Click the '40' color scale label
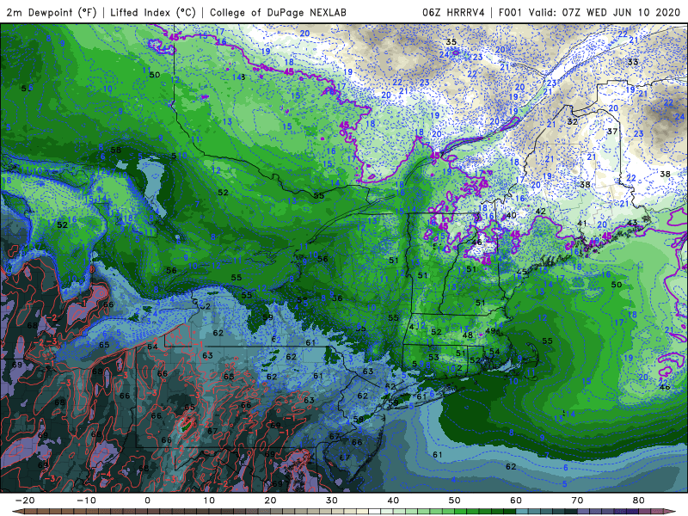Viewport: 688px width, 516px height. (x=393, y=501)
